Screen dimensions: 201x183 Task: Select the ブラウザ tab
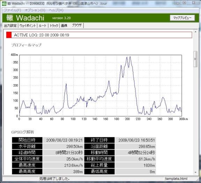coord(77,25)
